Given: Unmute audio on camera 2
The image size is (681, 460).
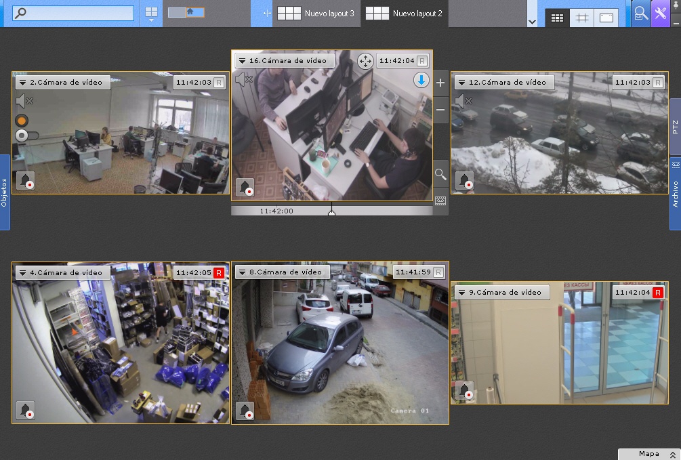Looking at the screenshot, I should (24, 101).
